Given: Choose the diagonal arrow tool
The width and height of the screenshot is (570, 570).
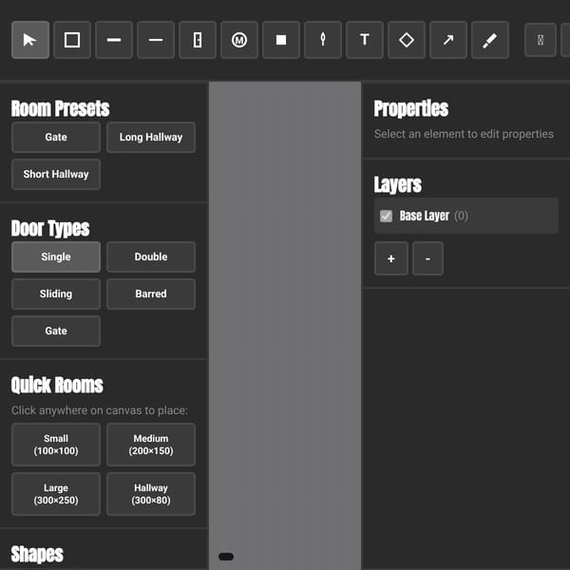Looking at the screenshot, I should point(448,40).
